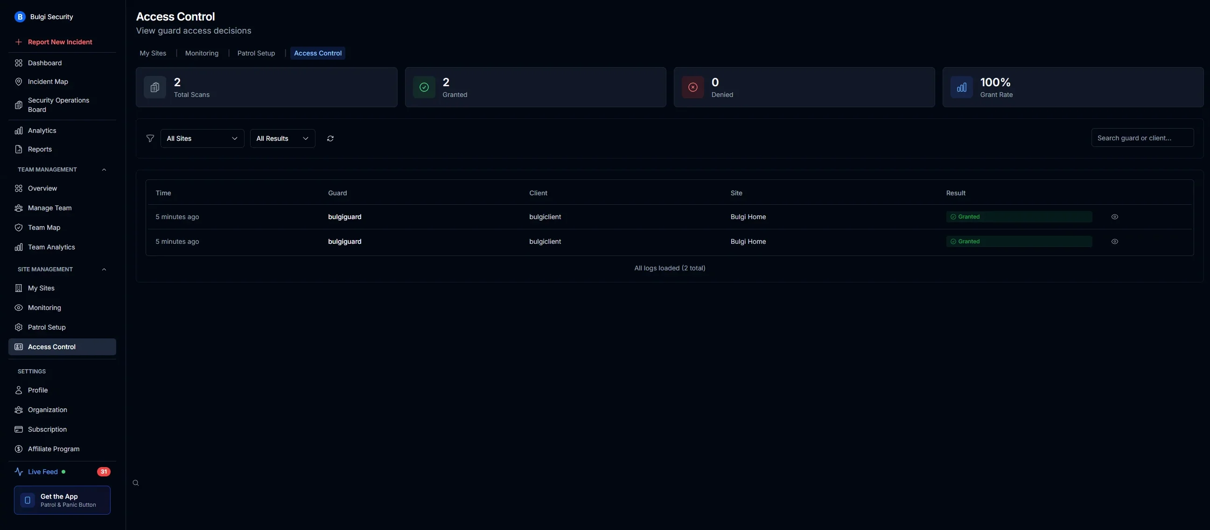Open Team Analytics
Screen dimensions: 1210x530
point(51,247)
